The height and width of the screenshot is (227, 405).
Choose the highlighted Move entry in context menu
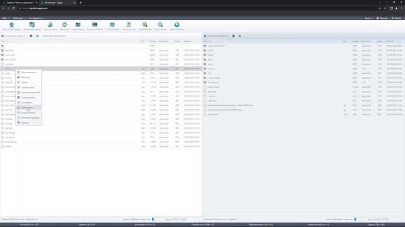[28, 108]
